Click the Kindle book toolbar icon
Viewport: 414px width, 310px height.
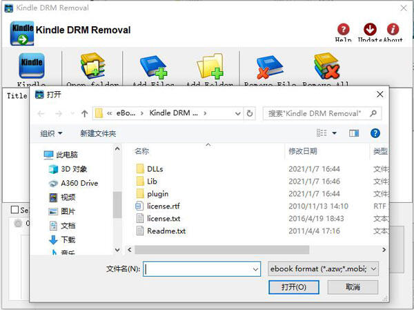pyautogui.click(x=32, y=66)
